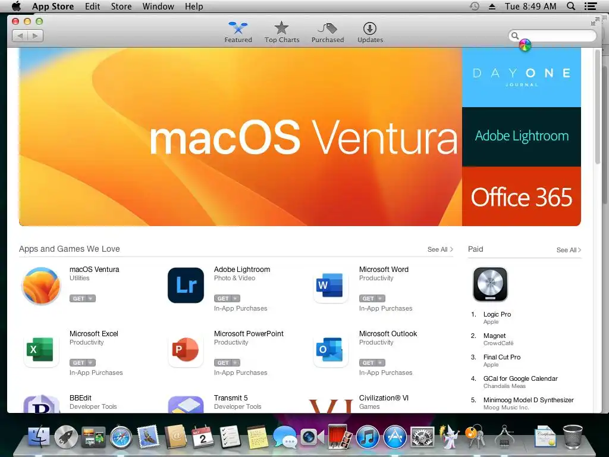
Task: See all Apps and Games We Love
Action: tap(440, 249)
